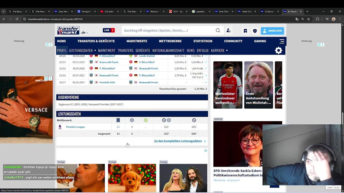The image size is (344, 193).
Task: Open the Frontale U18 club link
Action: pyautogui.click(x=107, y=82)
